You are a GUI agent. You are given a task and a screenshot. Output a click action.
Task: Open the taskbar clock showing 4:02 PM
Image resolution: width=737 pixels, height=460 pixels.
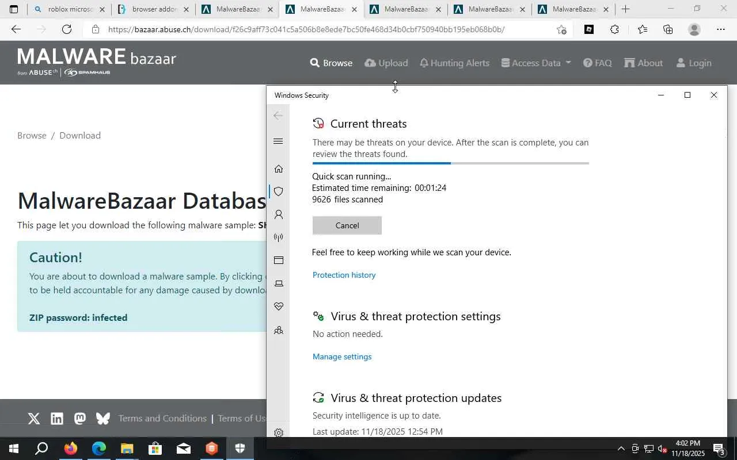[687, 448]
